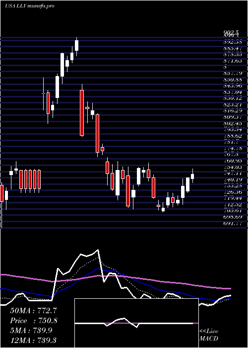
Task: Click the 774.78 price level
Action: 233,148
